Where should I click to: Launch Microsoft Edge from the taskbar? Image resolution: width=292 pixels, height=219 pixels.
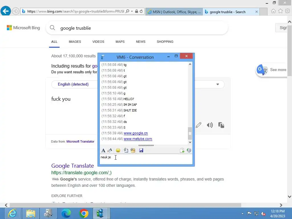coord(66,213)
